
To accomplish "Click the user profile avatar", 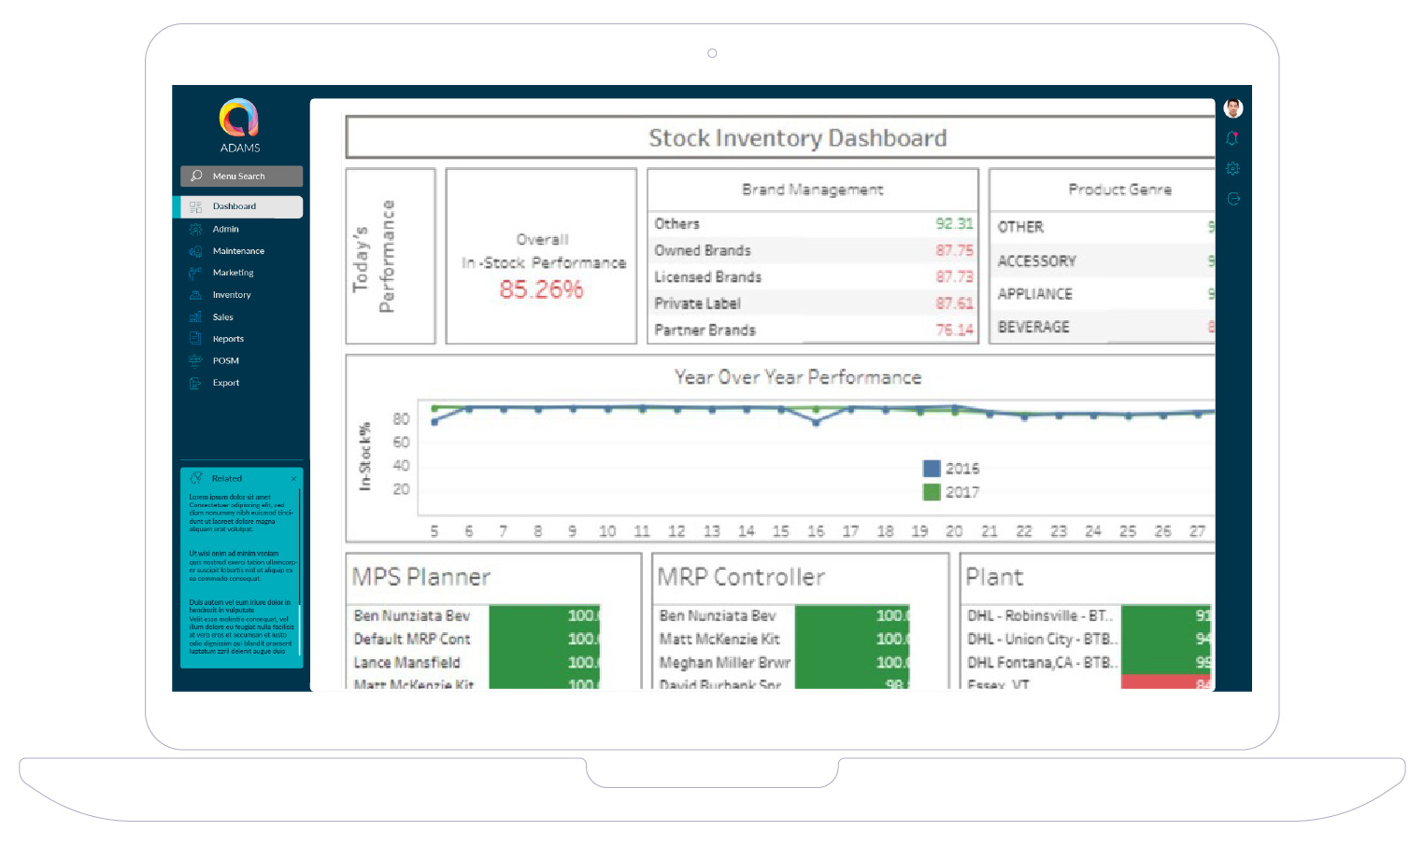I will click(1232, 108).
